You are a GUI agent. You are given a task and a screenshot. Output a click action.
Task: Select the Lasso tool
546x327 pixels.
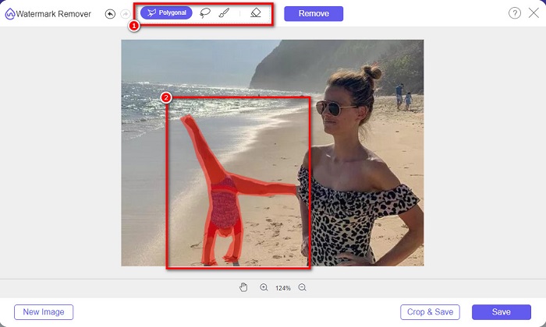click(205, 13)
